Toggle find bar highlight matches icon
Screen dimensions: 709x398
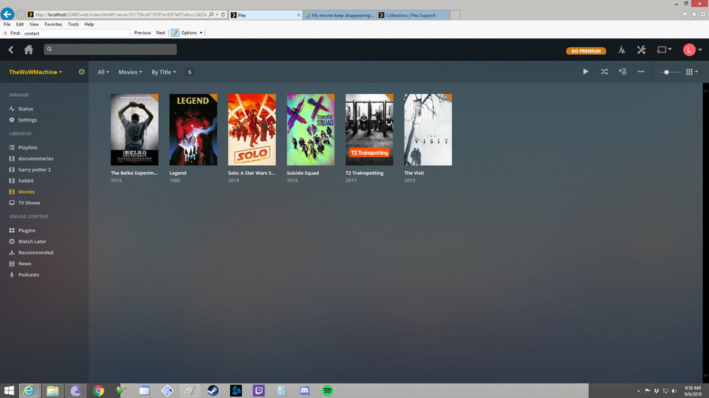(x=175, y=33)
